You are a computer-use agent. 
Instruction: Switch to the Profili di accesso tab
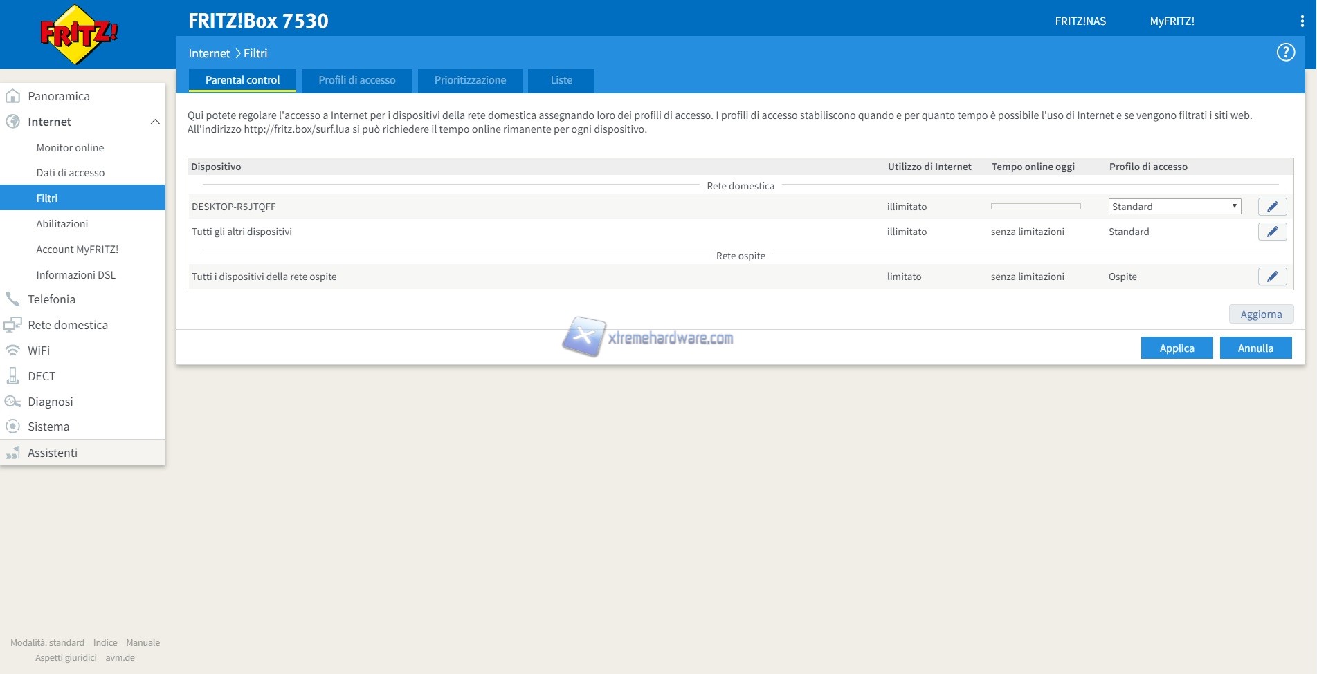coord(356,80)
